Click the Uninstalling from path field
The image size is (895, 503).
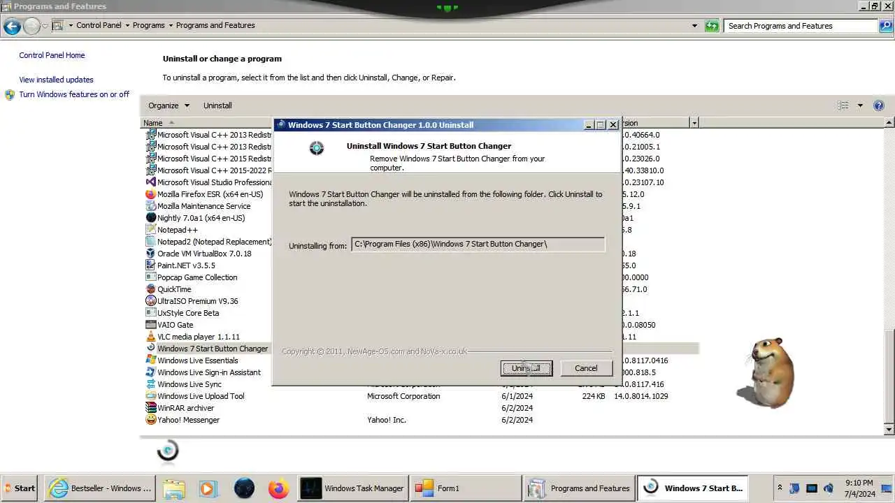[478, 244]
